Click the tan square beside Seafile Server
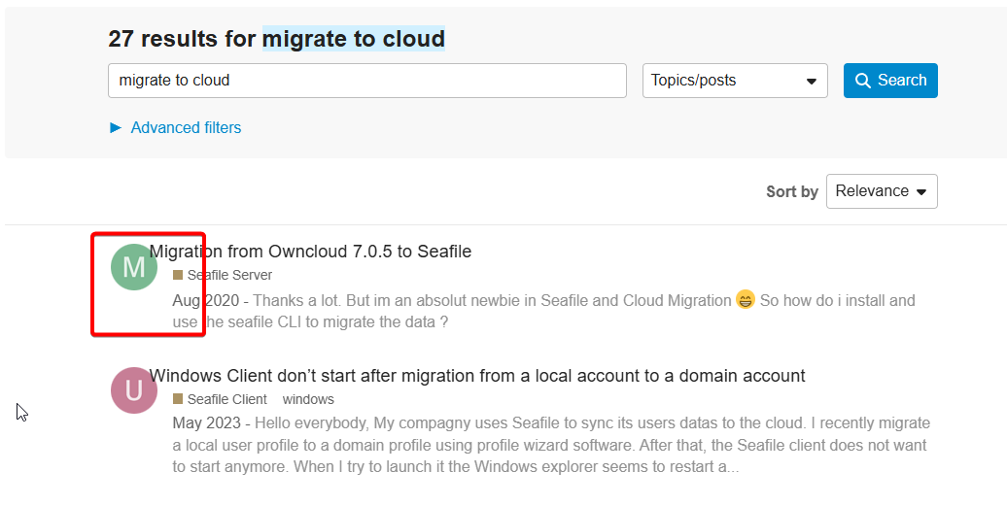Image resolution: width=1007 pixels, height=506 pixels. point(178,275)
